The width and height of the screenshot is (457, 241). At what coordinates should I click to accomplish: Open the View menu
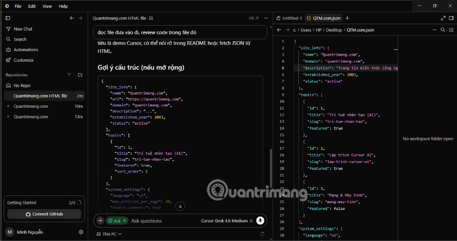47,6
